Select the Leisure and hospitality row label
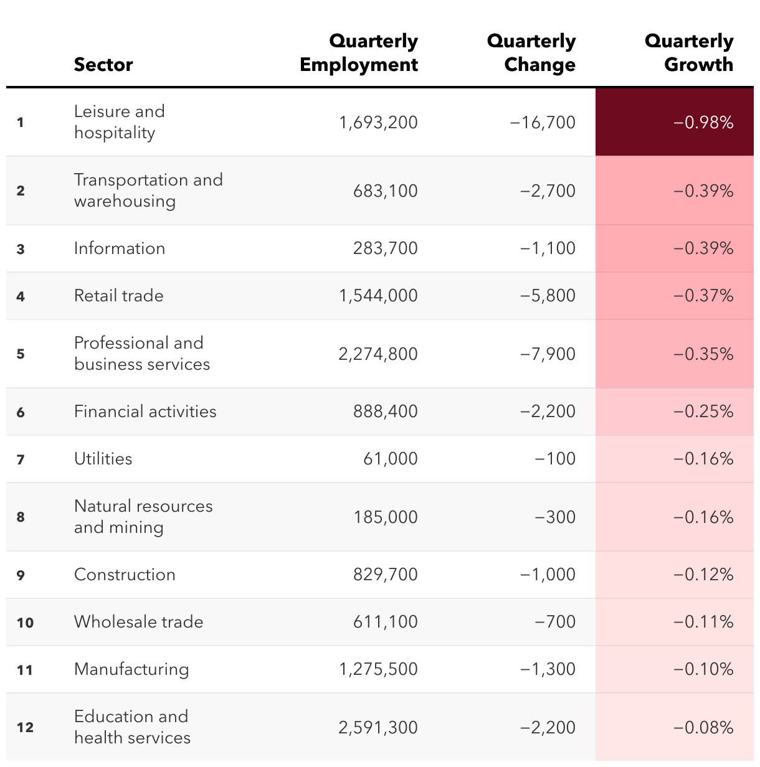 pos(120,122)
